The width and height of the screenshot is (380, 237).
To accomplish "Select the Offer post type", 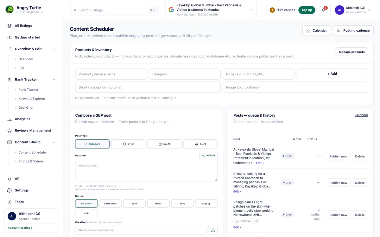I will click(128, 144).
